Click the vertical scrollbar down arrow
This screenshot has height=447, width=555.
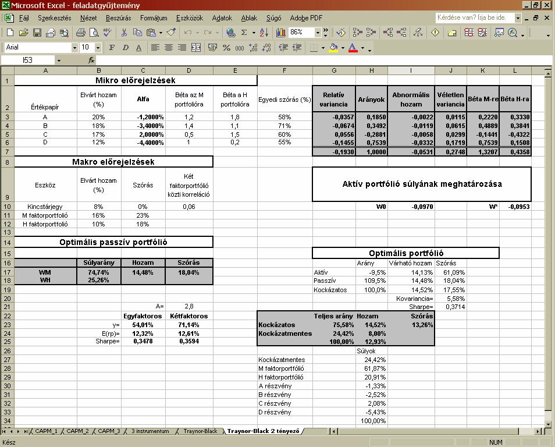tap(548, 424)
